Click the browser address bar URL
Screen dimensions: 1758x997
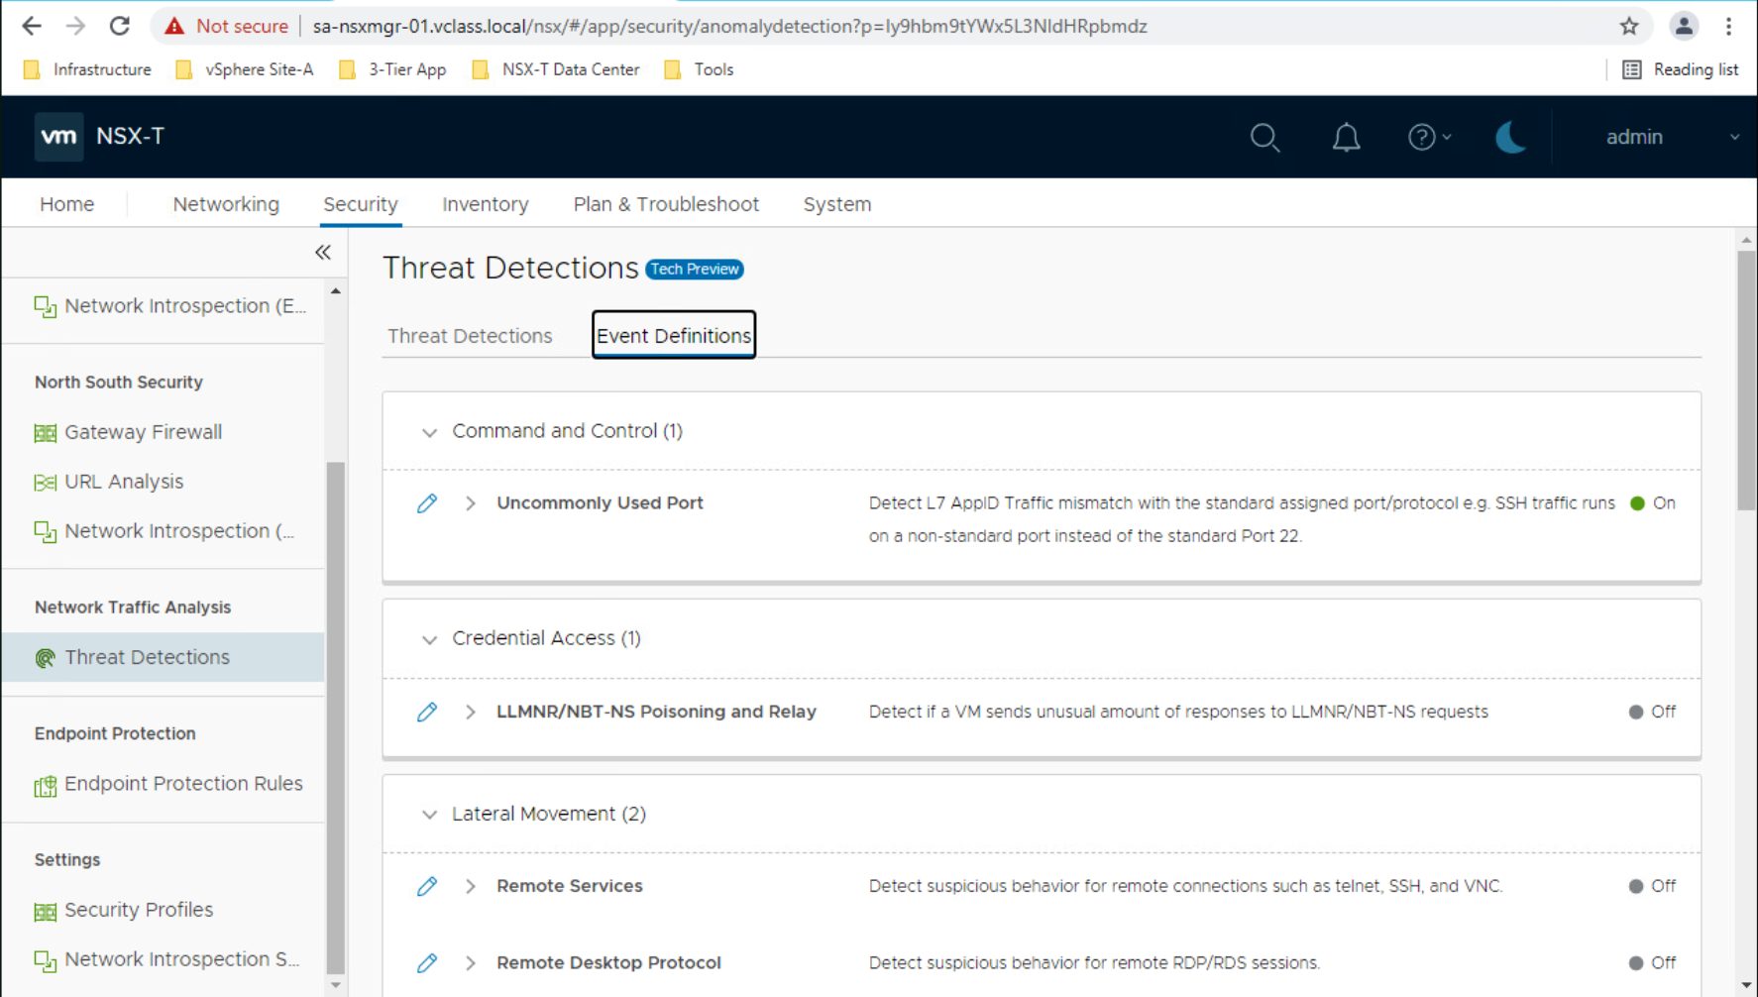tap(729, 26)
